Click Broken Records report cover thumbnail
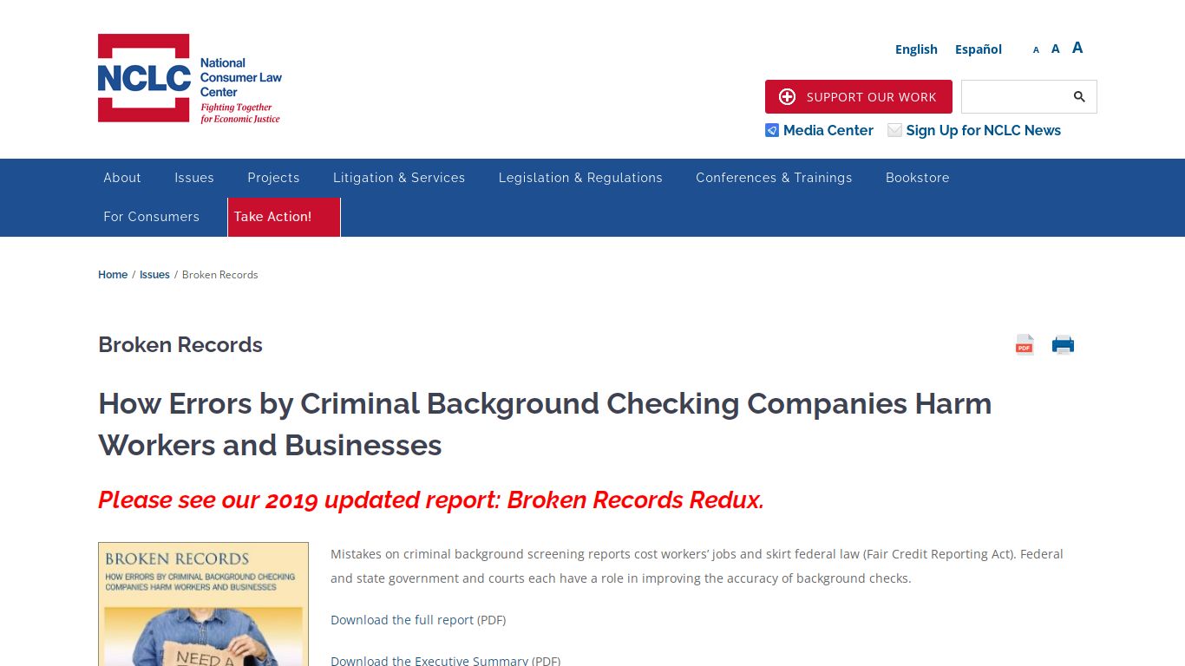The height and width of the screenshot is (666, 1185). pos(203,604)
